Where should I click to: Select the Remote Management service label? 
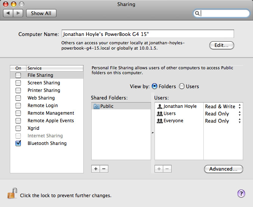(51, 113)
